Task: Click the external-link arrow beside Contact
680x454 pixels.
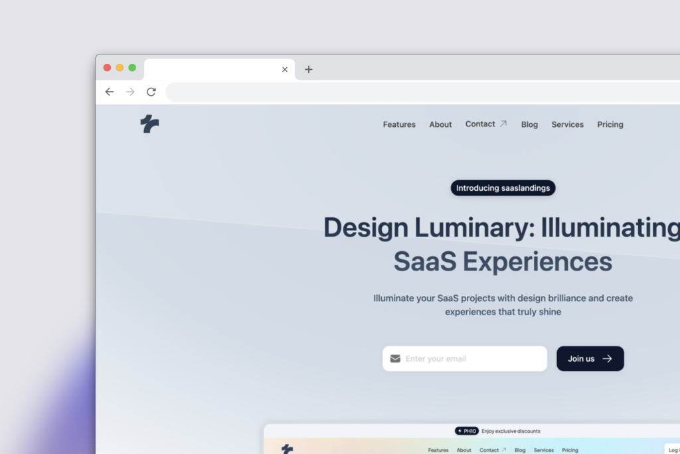Action: (x=501, y=122)
